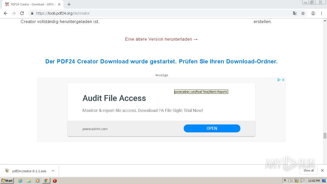327x184 pixels.
Task: Click the 'Anzeige' ad label
Action: click(x=162, y=75)
